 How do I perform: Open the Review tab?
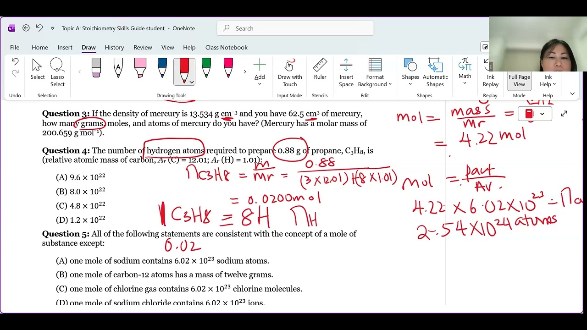click(143, 47)
